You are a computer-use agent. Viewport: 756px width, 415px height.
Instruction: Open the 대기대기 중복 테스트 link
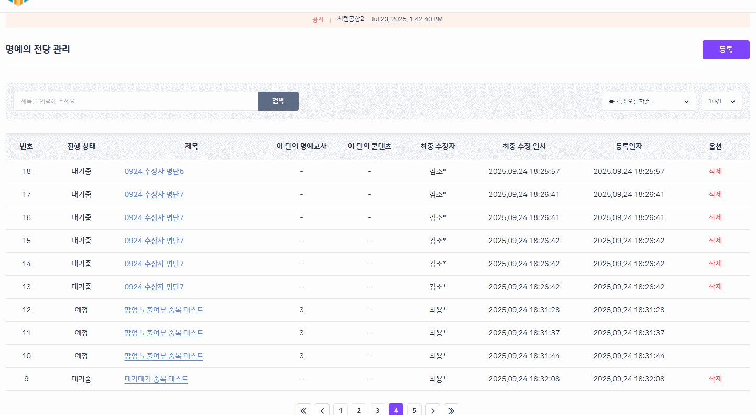(156, 379)
